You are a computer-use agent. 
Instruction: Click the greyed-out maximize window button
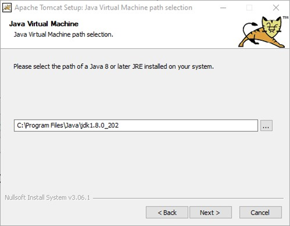click(x=249, y=7)
